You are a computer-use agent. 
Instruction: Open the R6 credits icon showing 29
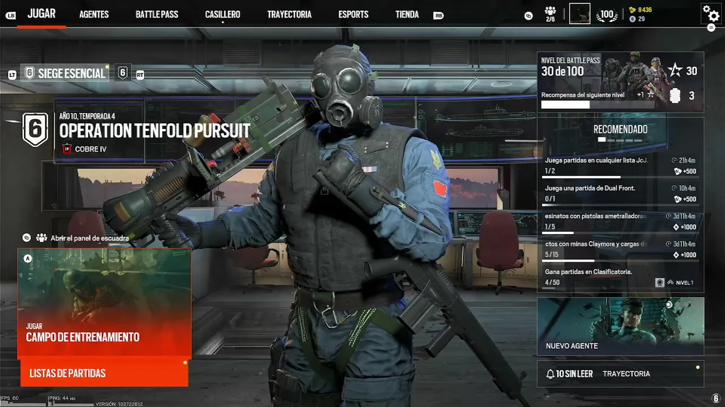pos(633,19)
